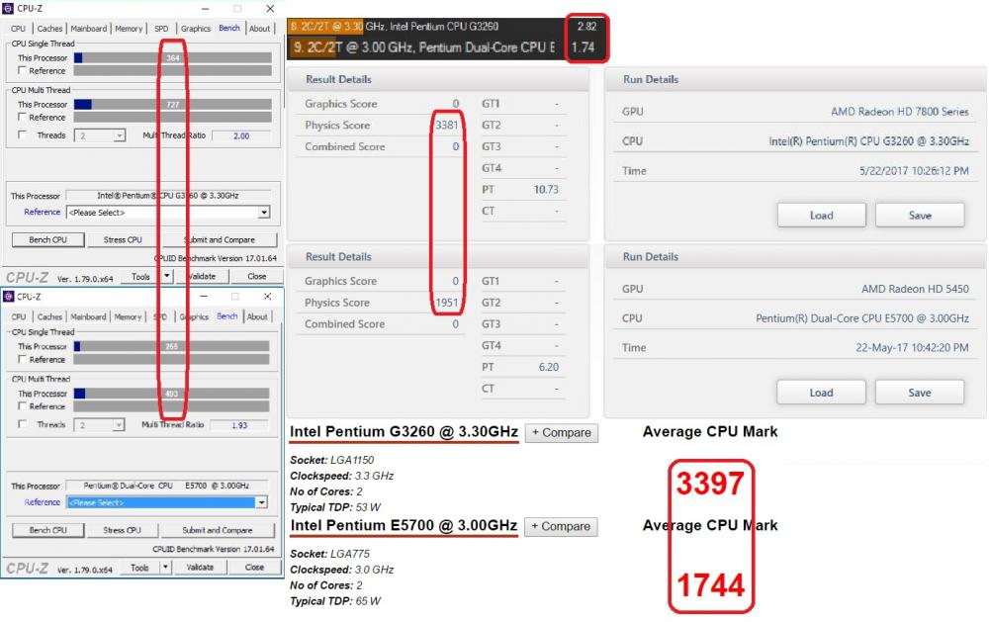Click the This Processor name field in G3260 window
This screenshot has height=622, width=989.
(168, 196)
